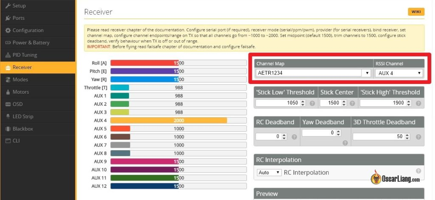This screenshot has width=435, height=200.
Task: Click the LED Strip icon
Action: pyautogui.click(x=8, y=117)
